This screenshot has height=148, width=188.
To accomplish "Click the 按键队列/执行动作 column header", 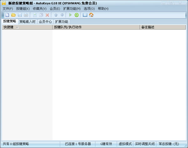I will [96, 27].
